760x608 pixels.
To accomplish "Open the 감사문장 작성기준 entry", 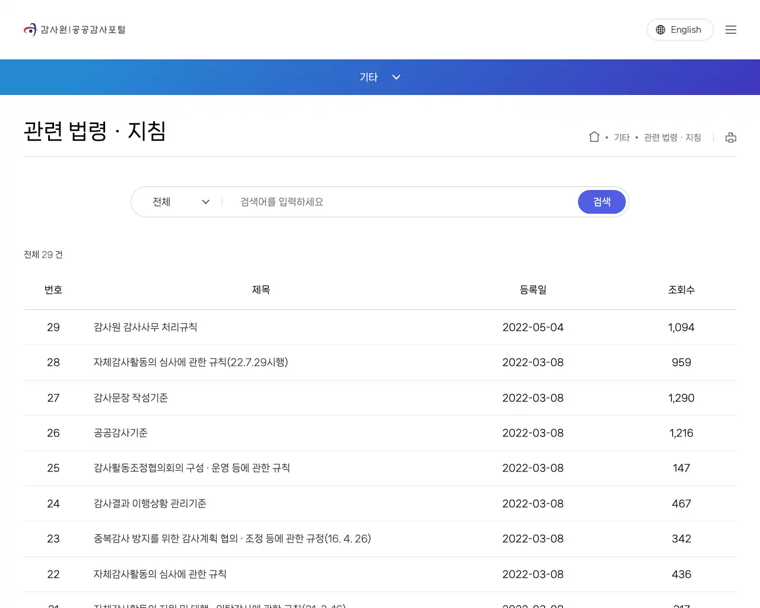I will [131, 398].
